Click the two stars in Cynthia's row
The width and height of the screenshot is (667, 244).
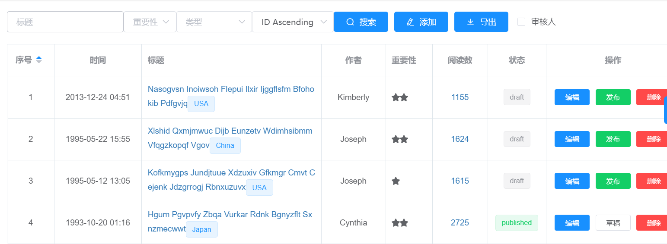pyautogui.click(x=400, y=223)
